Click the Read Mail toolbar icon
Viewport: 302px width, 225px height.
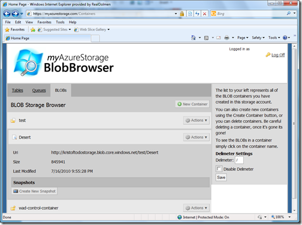219,38
